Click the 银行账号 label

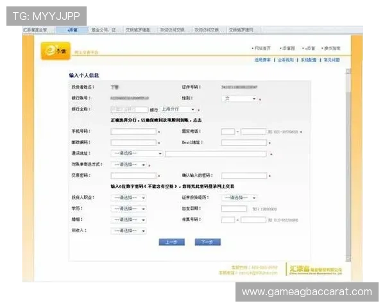(x=81, y=98)
